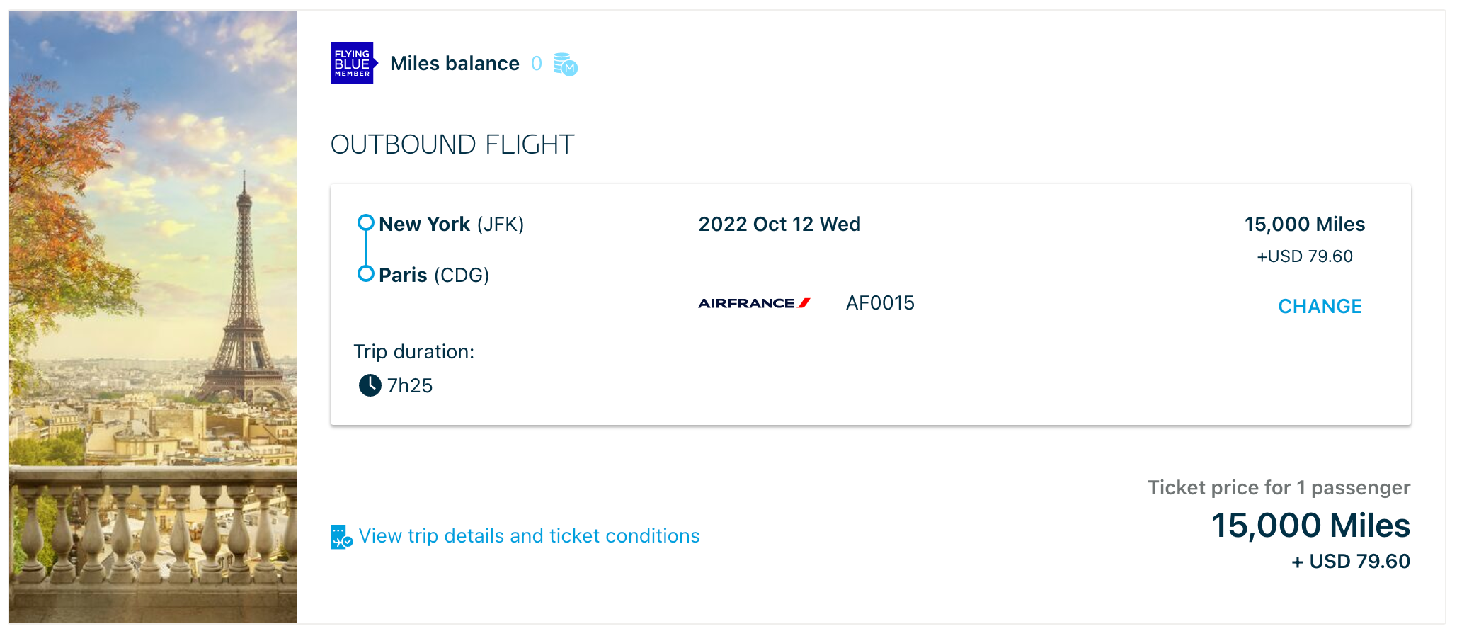Open View trip details and ticket conditions
The height and width of the screenshot is (636, 1457).
[x=529, y=536]
